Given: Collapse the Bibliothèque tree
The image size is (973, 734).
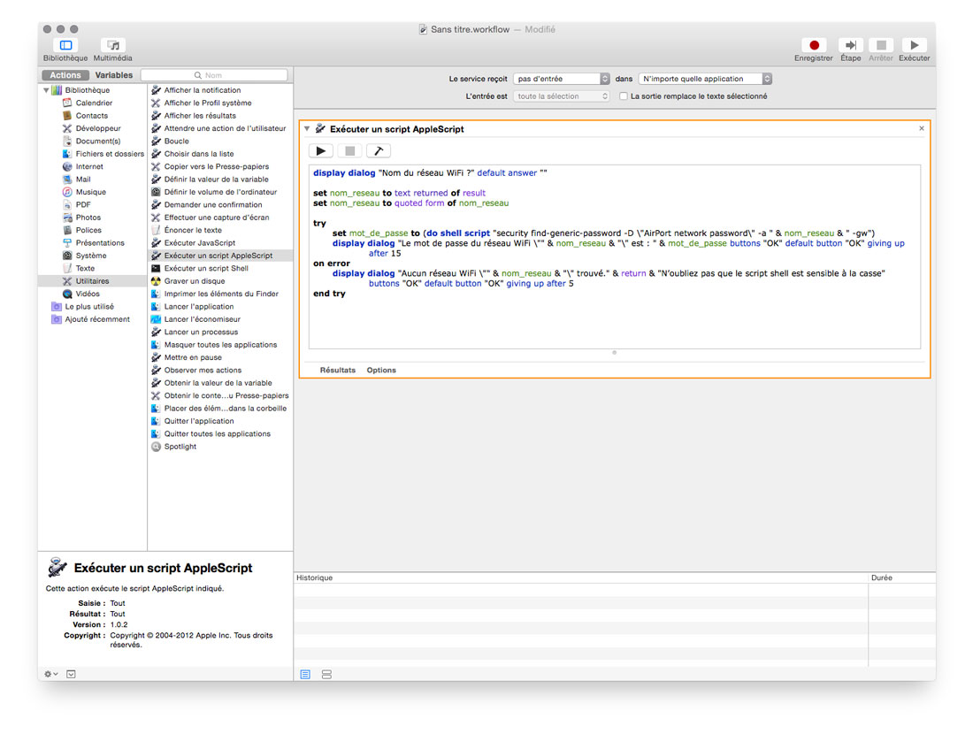Looking at the screenshot, I should pyautogui.click(x=46, y=90).
